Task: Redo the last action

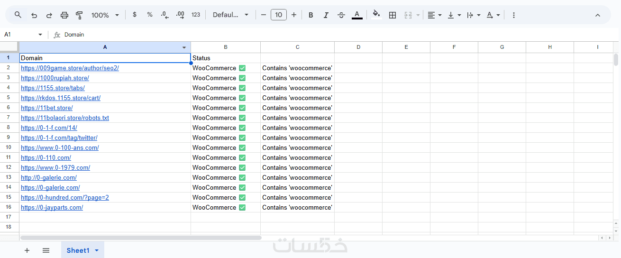Action: click(49, 15)
